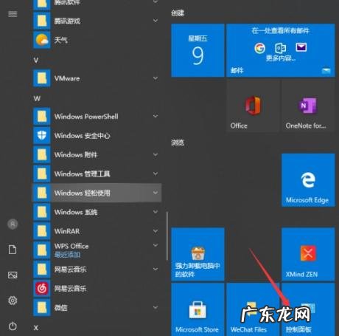Expand Windows 轻松使用 chevron
339x336 pixels.
point(155,193)
